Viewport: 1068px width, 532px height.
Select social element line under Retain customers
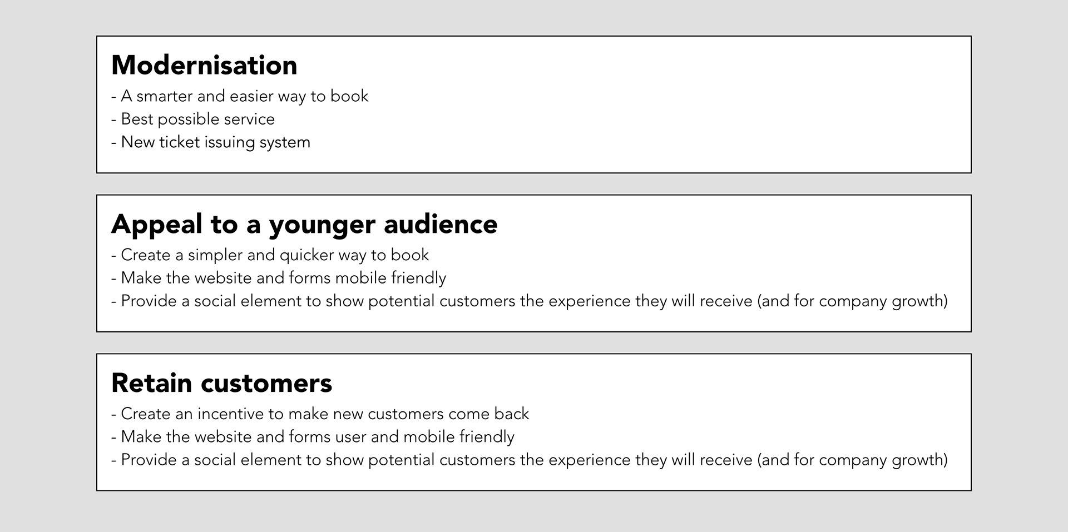point(530,460)
